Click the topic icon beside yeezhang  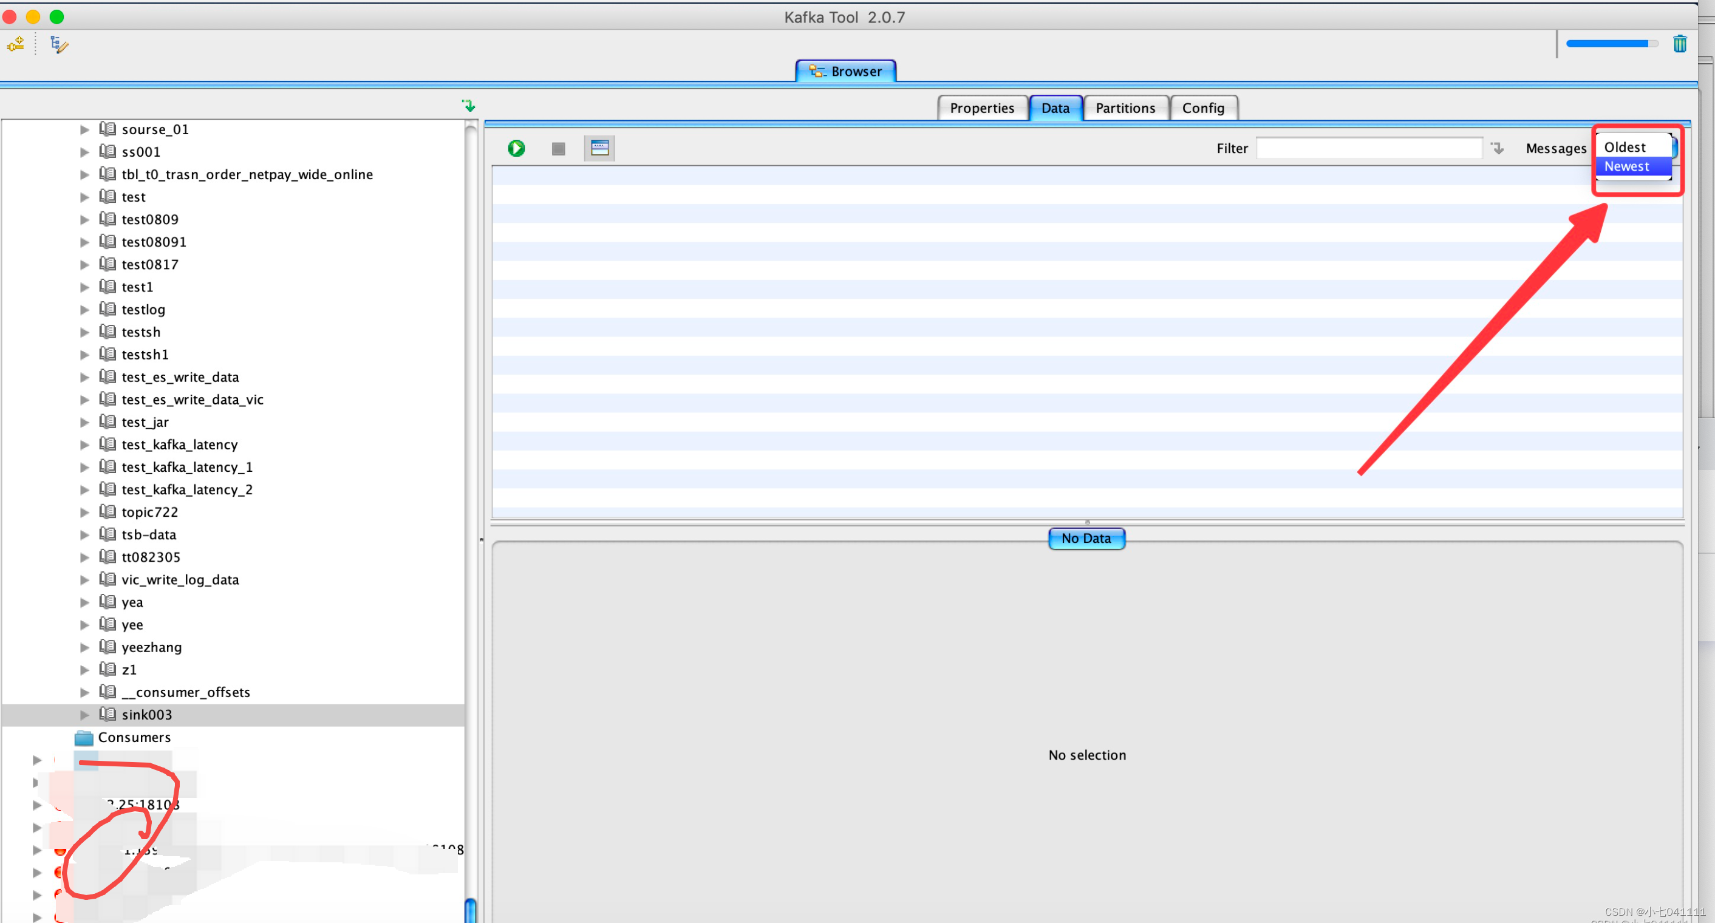pos(107,647)
